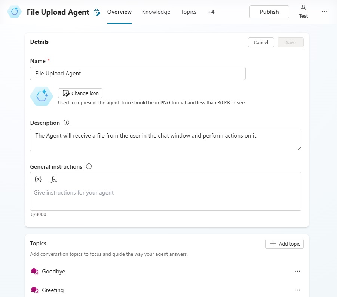This screenshot has height=297, width=337.
Task: Open the header more options ellipsis
Action: pyautogui.click(x=325, y=12)
